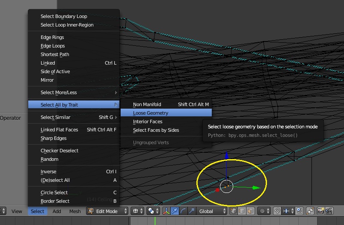The width and height of the screenshot is (344, 225).
Task: Choose Sharp Edges
Action: tap(74, 138)
